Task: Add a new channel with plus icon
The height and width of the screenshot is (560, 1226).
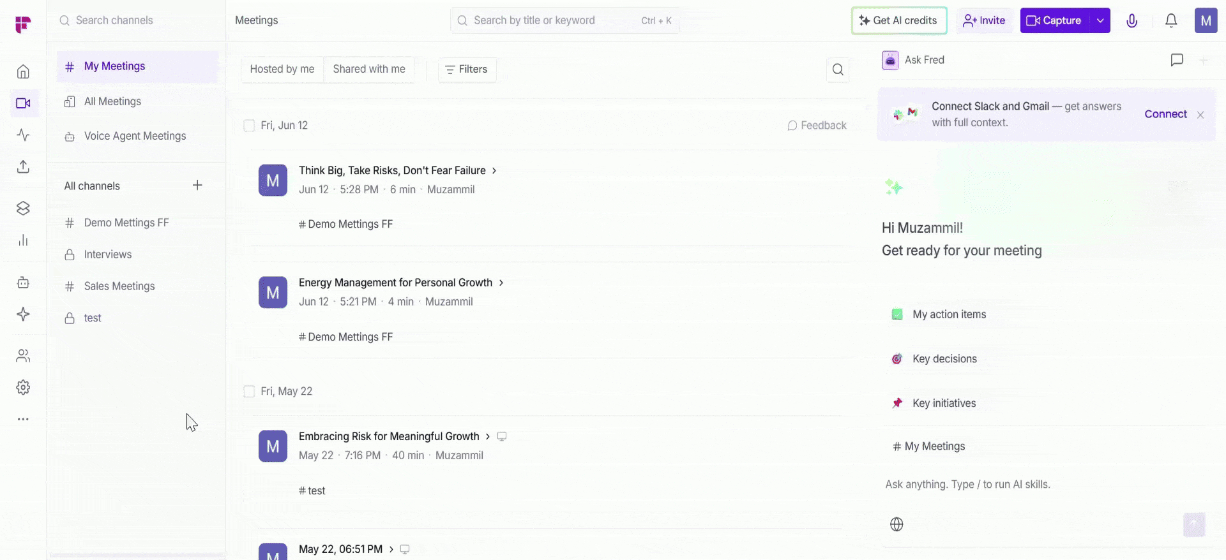Action: tap(197, 185)
